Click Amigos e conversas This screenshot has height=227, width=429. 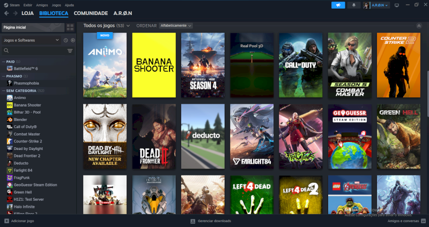coord(403,221)
